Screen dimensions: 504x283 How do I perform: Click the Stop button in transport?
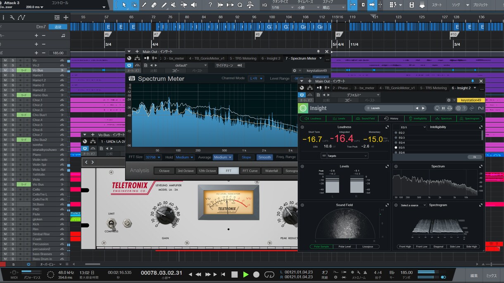[234, 274]
